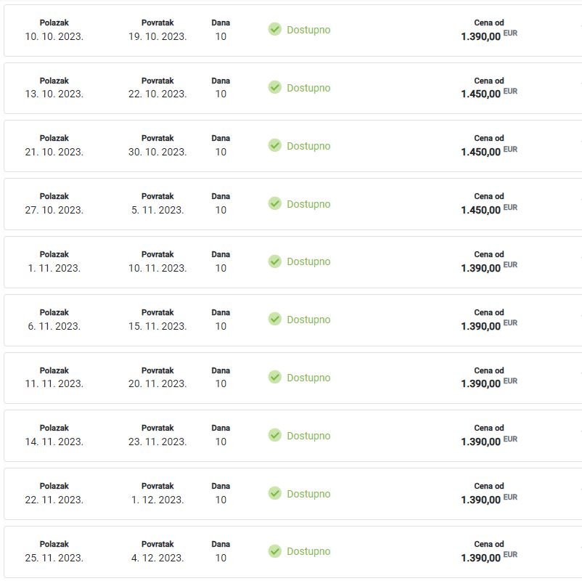Screen dimensions: 582x581
Task: Pick the trip returning 15. 11. 2023.
Action: [293, 320]
